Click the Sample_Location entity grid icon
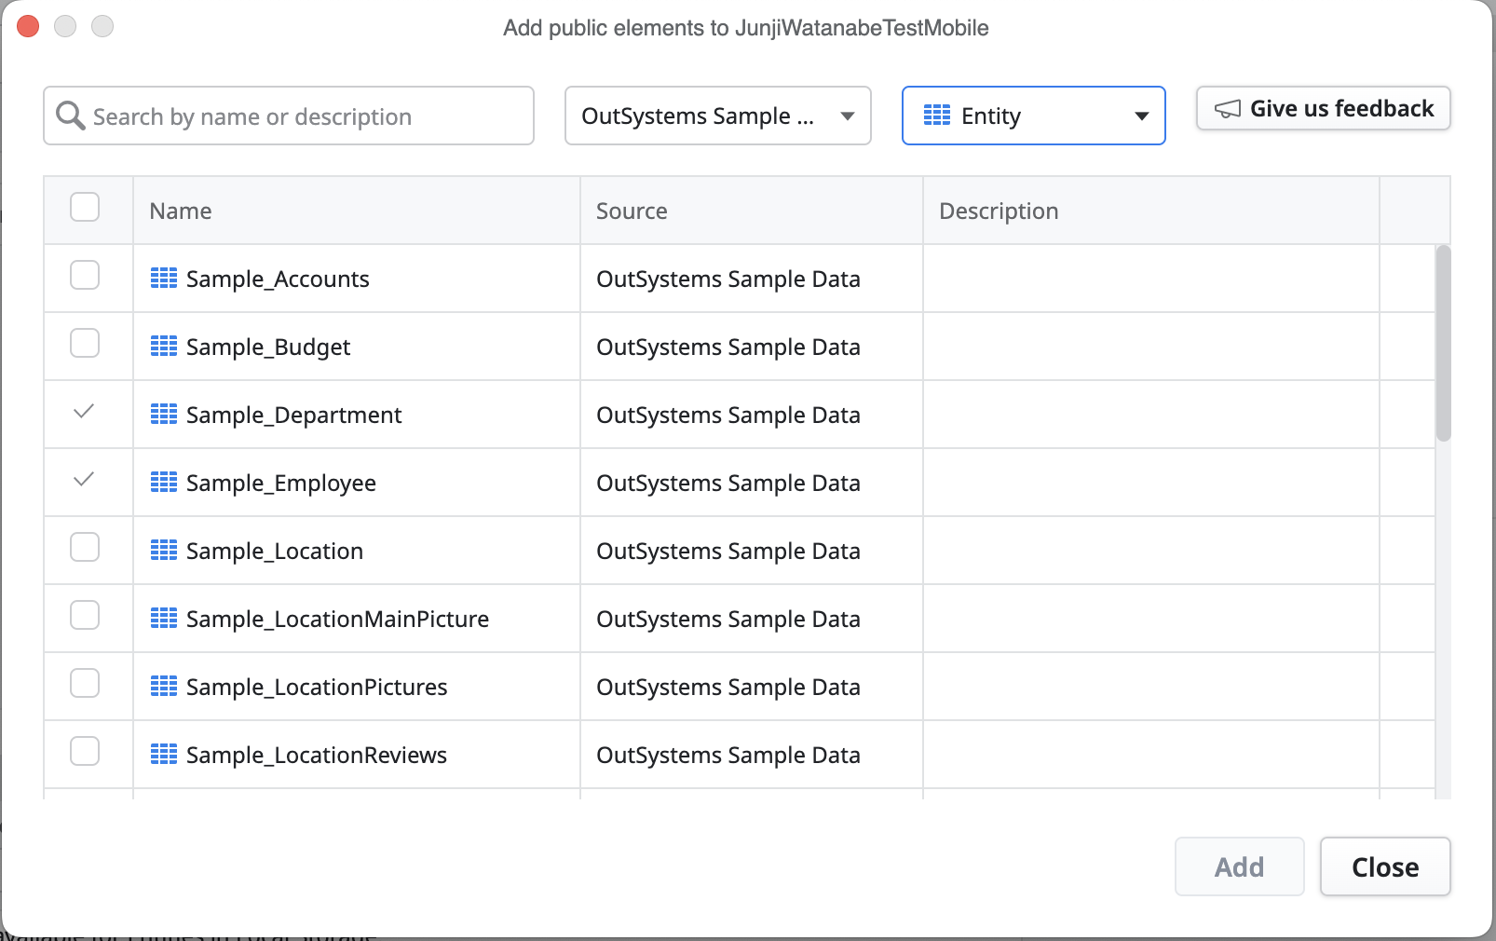 click(164, 551)
